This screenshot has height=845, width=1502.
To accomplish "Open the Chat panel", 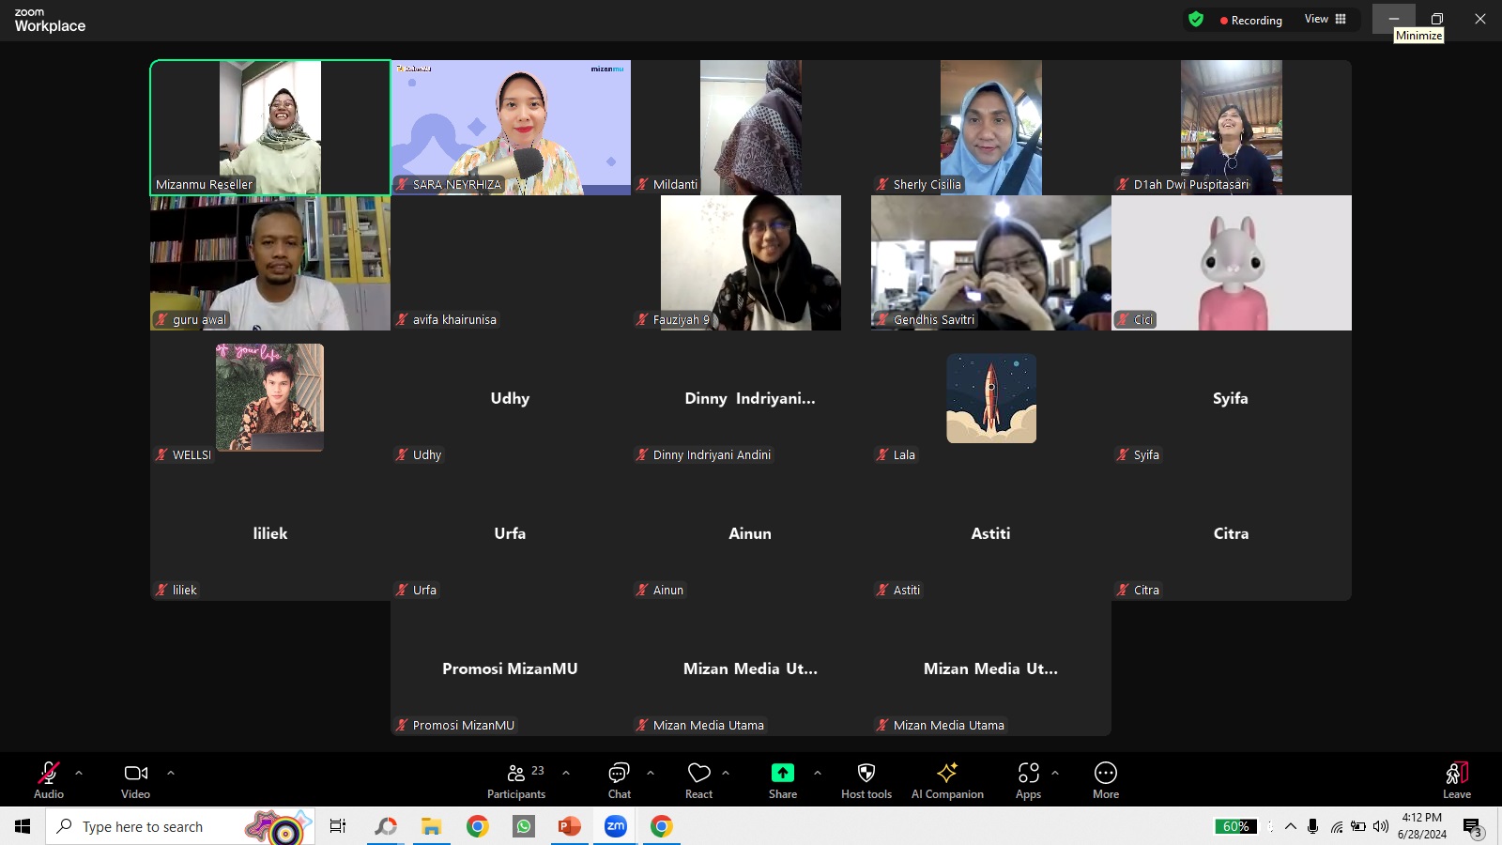I will [x=620, y=780].
